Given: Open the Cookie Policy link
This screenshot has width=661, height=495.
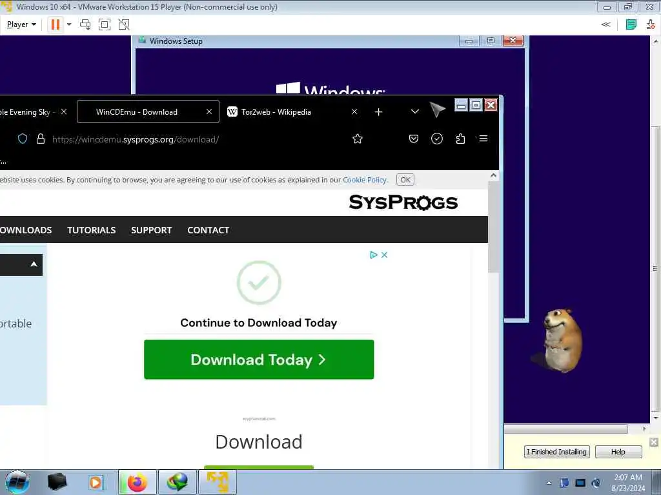Looking at the screenshot, I should [x=365, y=180].
